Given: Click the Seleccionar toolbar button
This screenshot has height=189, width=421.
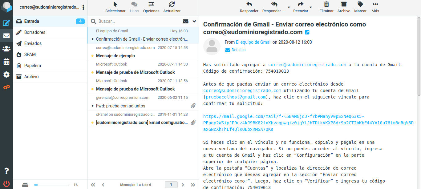Looking at the screenshot, I should tap(115, 7).
